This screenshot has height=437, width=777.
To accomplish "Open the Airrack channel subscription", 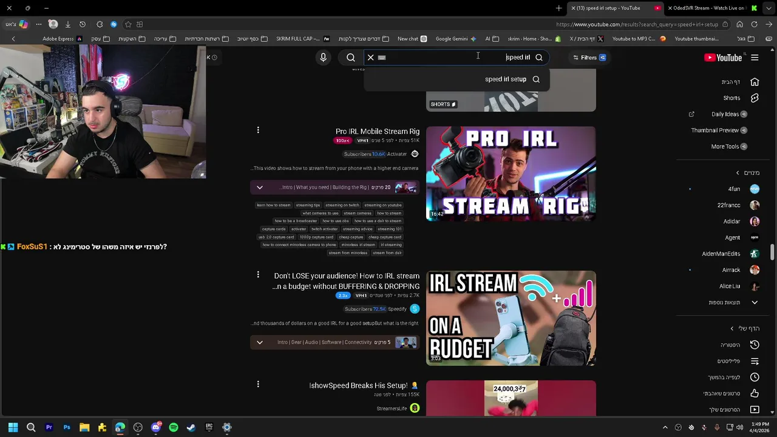I will click(740, 270).
